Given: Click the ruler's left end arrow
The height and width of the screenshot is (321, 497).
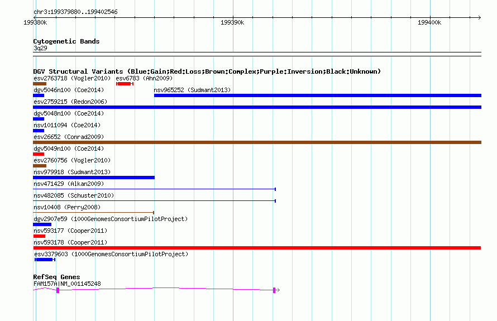Looking at the screenshot, I should coord(35,17).
